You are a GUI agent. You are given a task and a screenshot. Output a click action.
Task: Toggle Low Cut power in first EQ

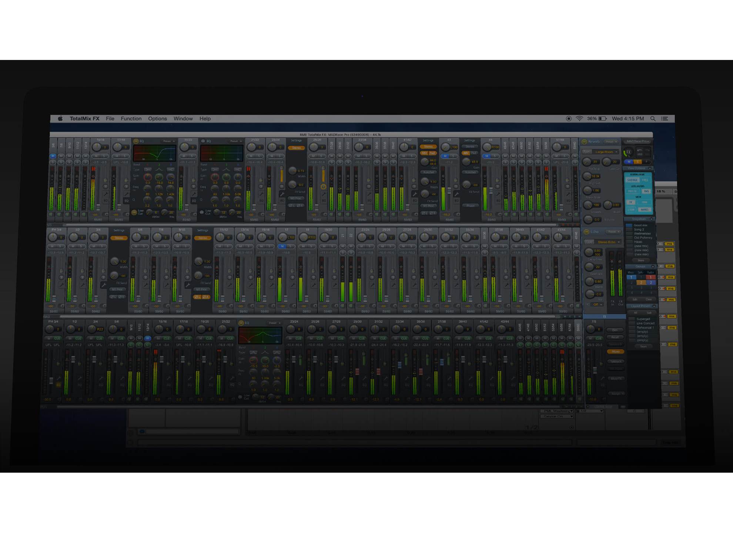tap(134, 212)
